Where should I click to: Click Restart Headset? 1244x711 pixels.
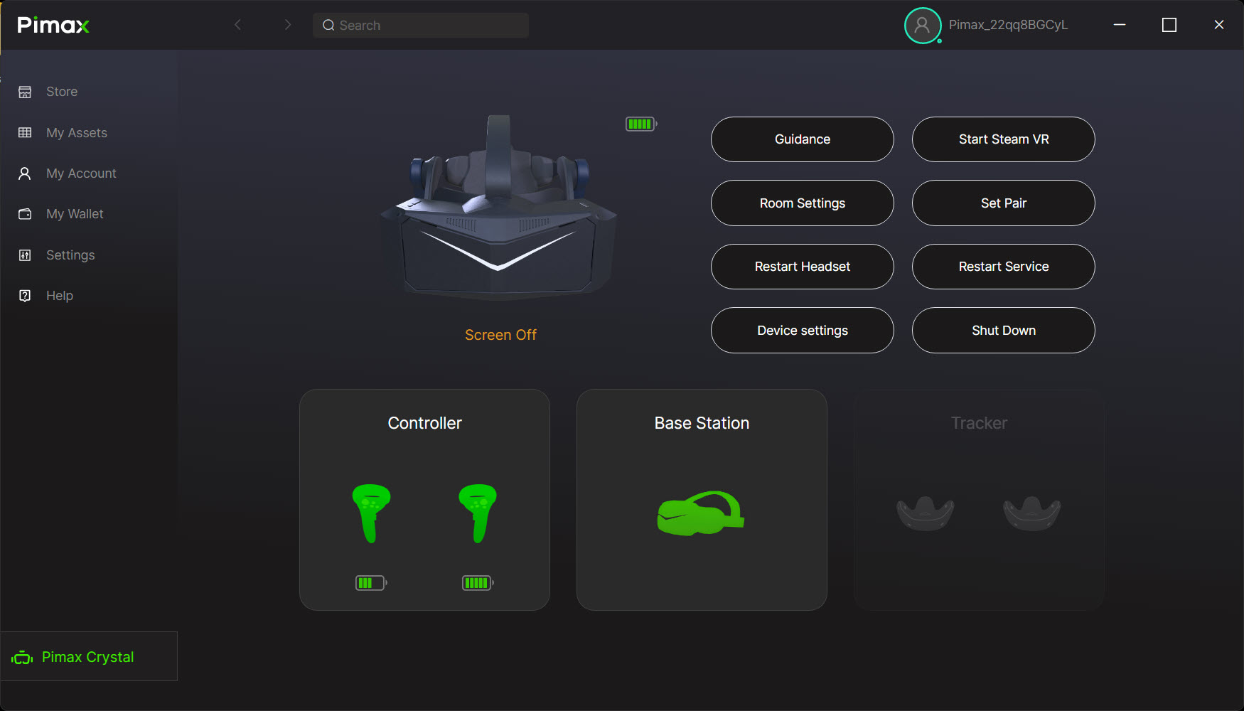802,267
